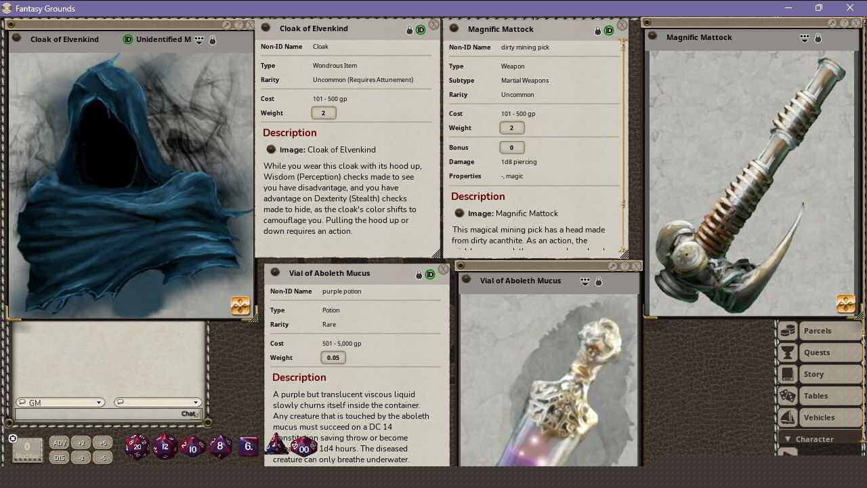Click the token icon on Magnific Mattock image
867x488 pixels.
[845, 304]
